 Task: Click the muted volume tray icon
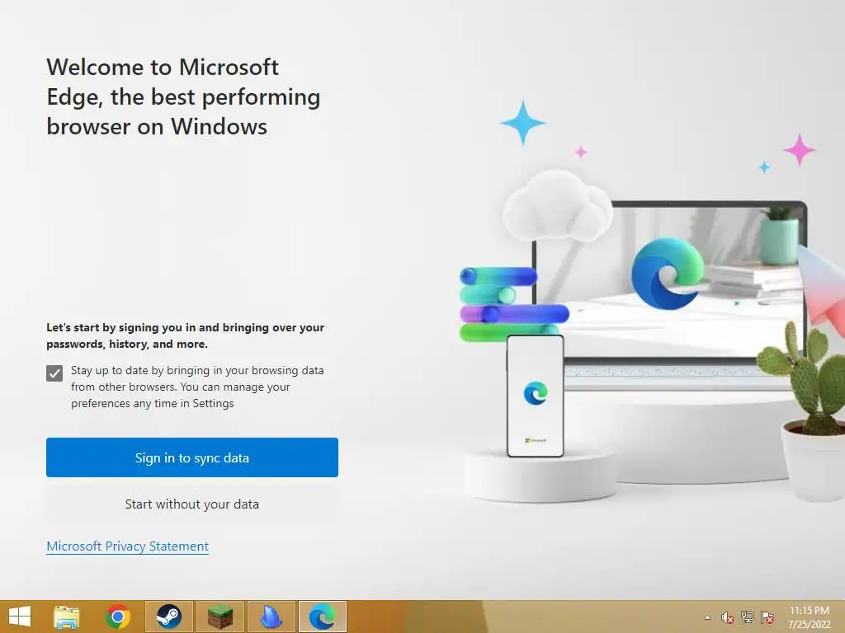click(x=728, y=617)
